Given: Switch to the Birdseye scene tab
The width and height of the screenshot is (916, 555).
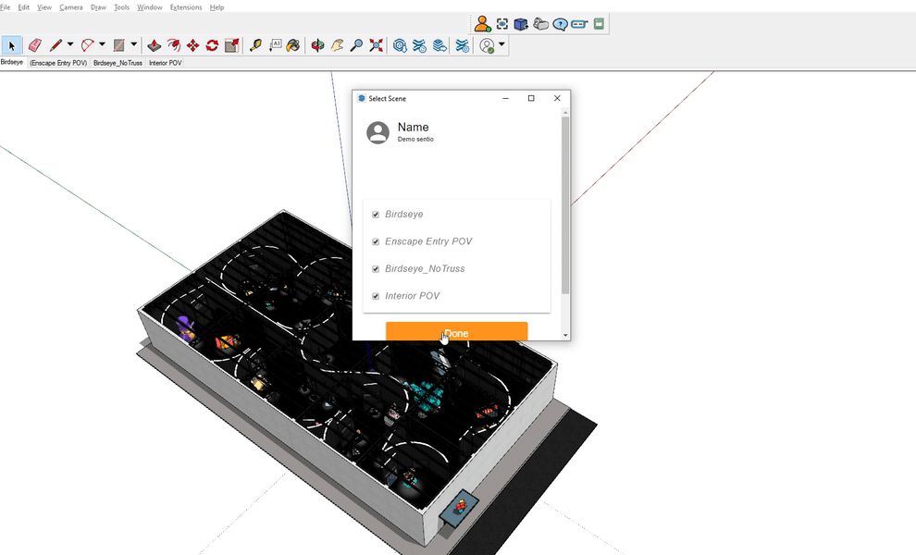Looking at the screenshot, I should (12, 62).
